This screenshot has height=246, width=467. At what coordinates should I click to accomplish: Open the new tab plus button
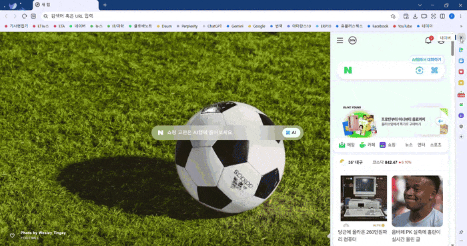(x=105, y=5)
